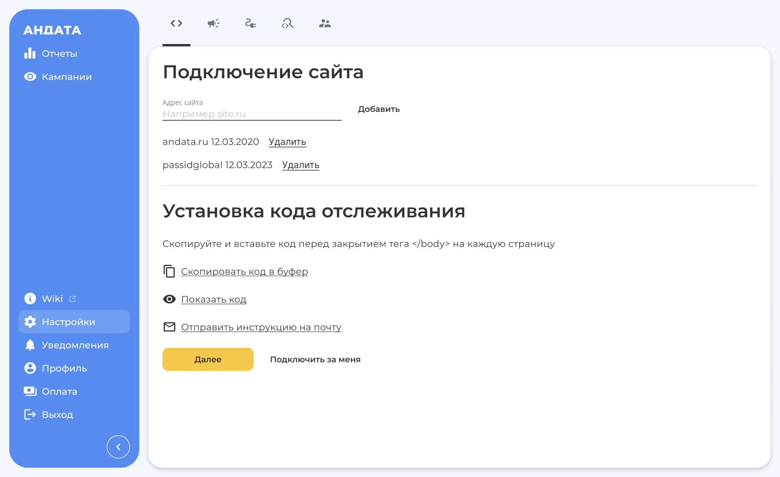Select Настройки in the sidebar
The height and width of the screenshot is (477, 780).
click(x=74, y=322)
